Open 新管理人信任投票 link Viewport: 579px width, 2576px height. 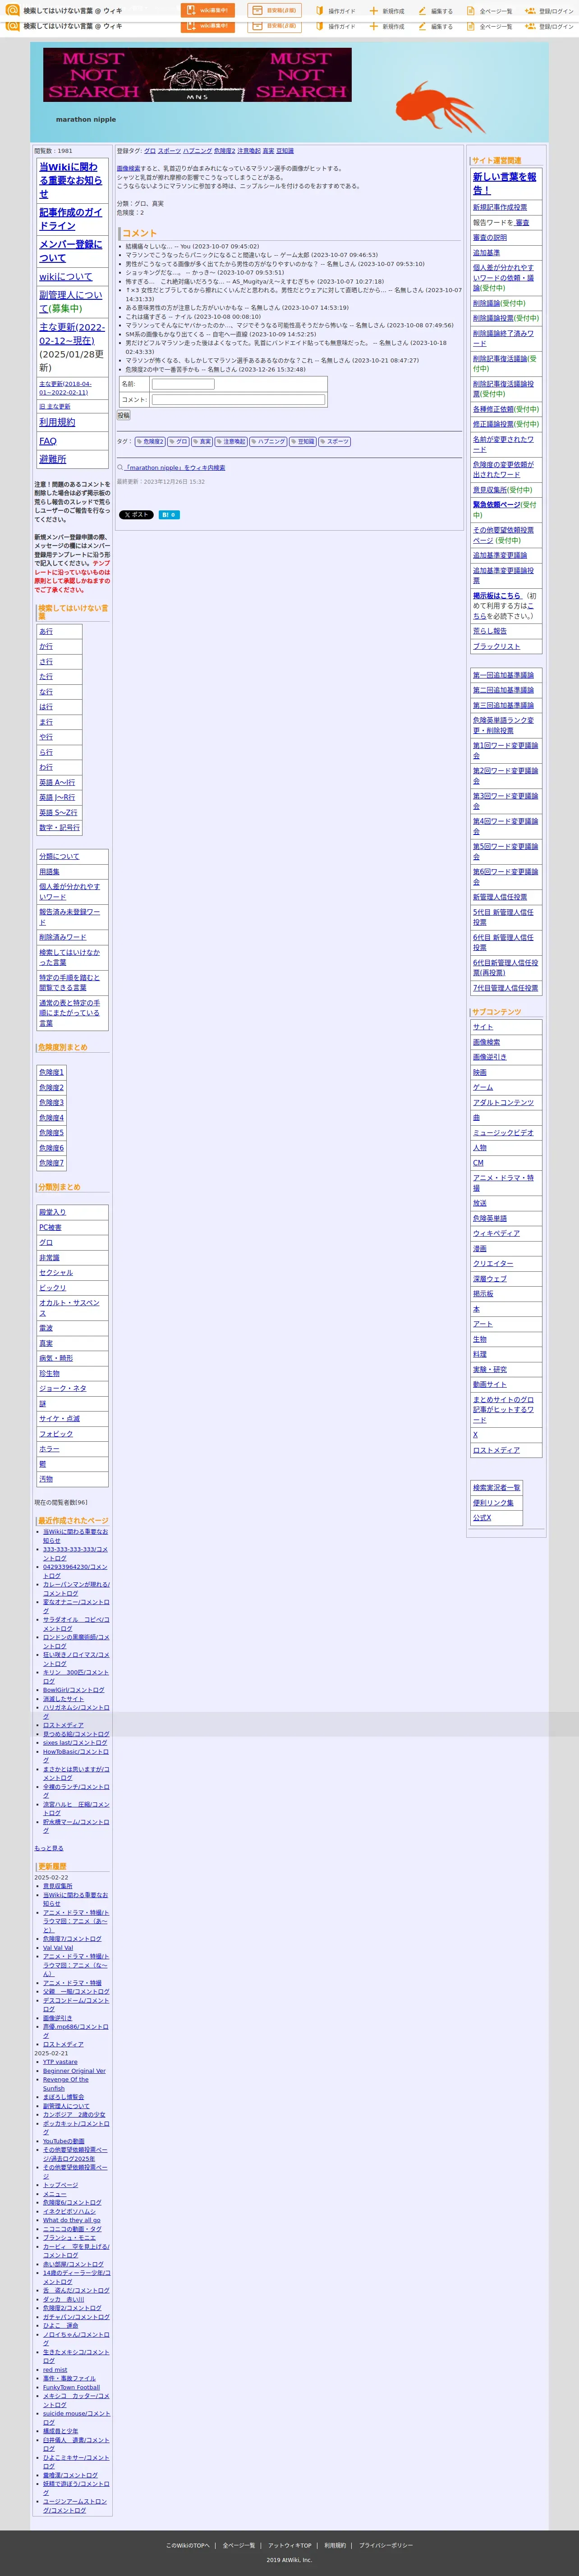500,897
